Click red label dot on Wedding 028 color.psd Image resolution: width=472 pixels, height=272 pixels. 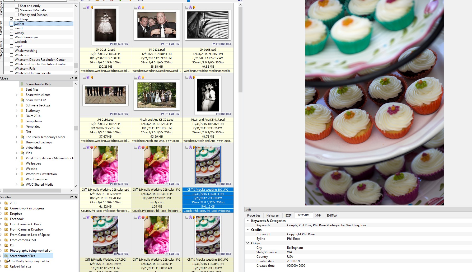pyautogui.click(x=92, y=147)
